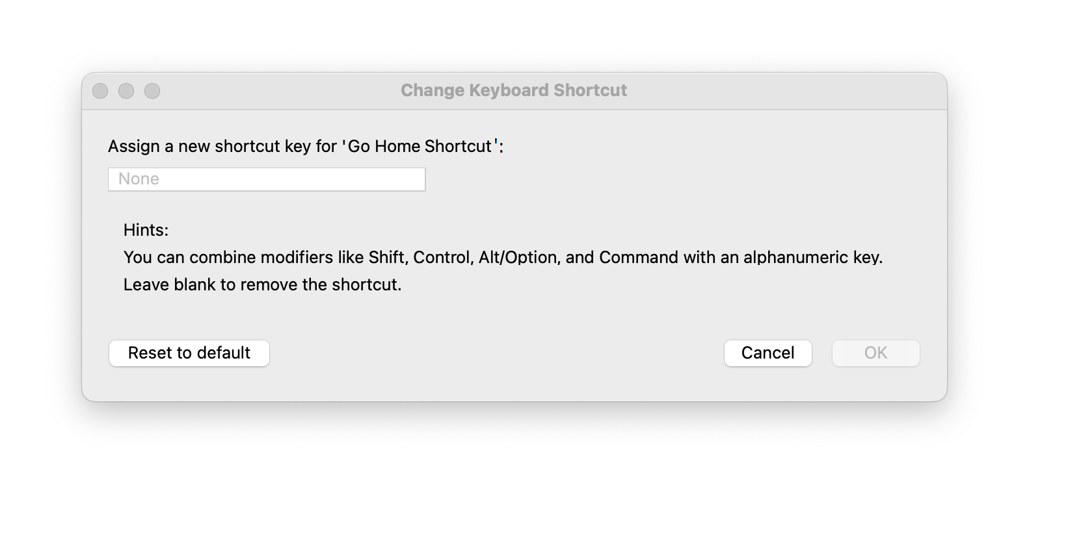The image size is (1068, 556).
Task: Click the 'Leave blank to remove' hint line
Action: point(262,284)
